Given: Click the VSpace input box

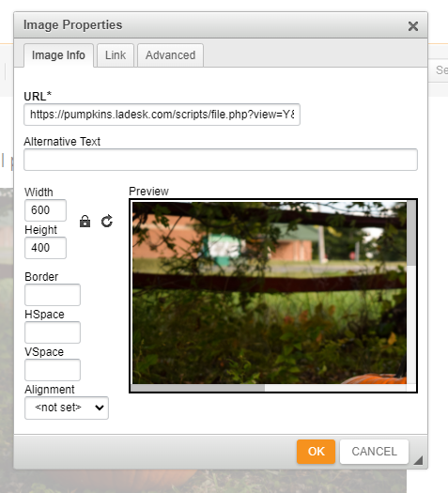Looking at the screenshot, I should pyautogui.click(x=53, y=370).
